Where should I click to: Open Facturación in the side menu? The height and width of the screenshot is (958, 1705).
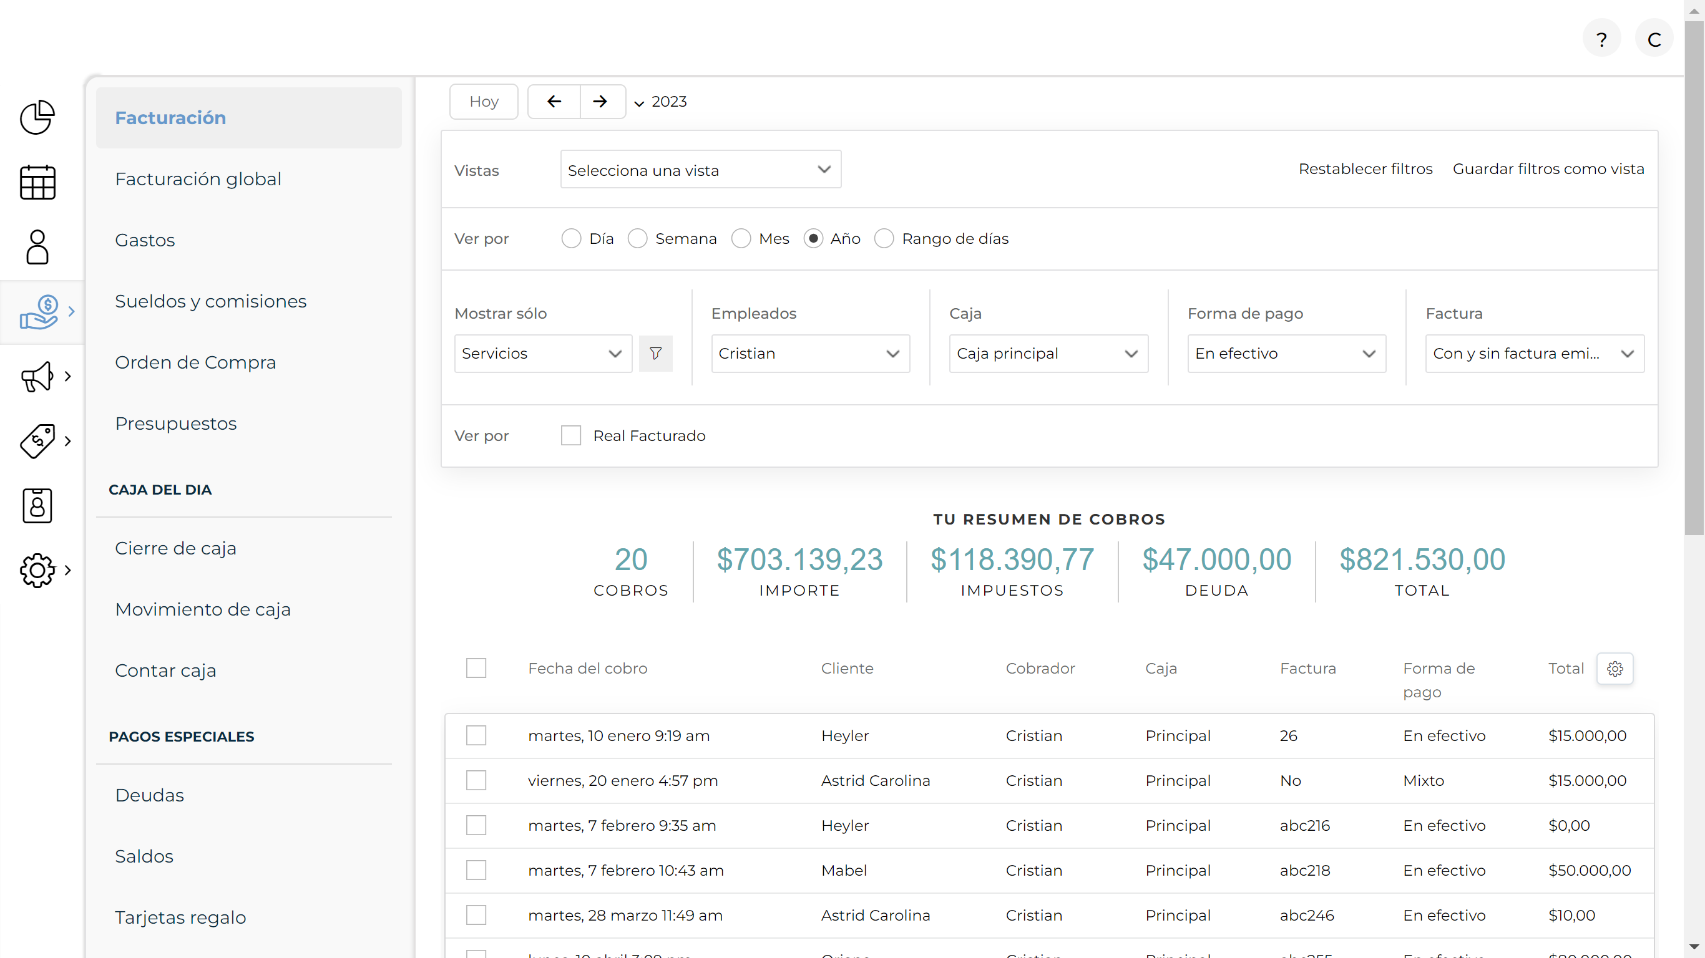point(248,118)
